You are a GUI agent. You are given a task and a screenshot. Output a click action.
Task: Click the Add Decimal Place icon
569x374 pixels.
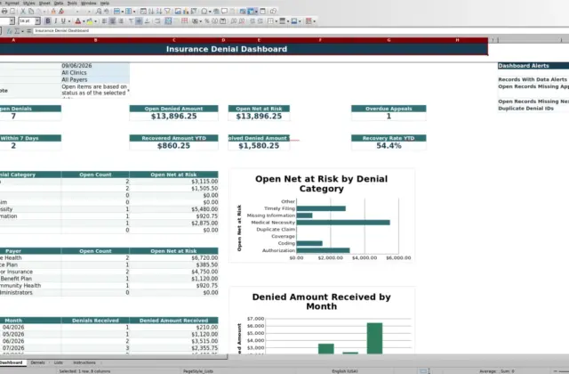233,21
